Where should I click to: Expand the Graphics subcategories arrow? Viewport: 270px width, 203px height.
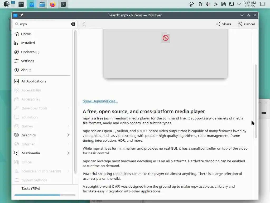coord(68,135)
